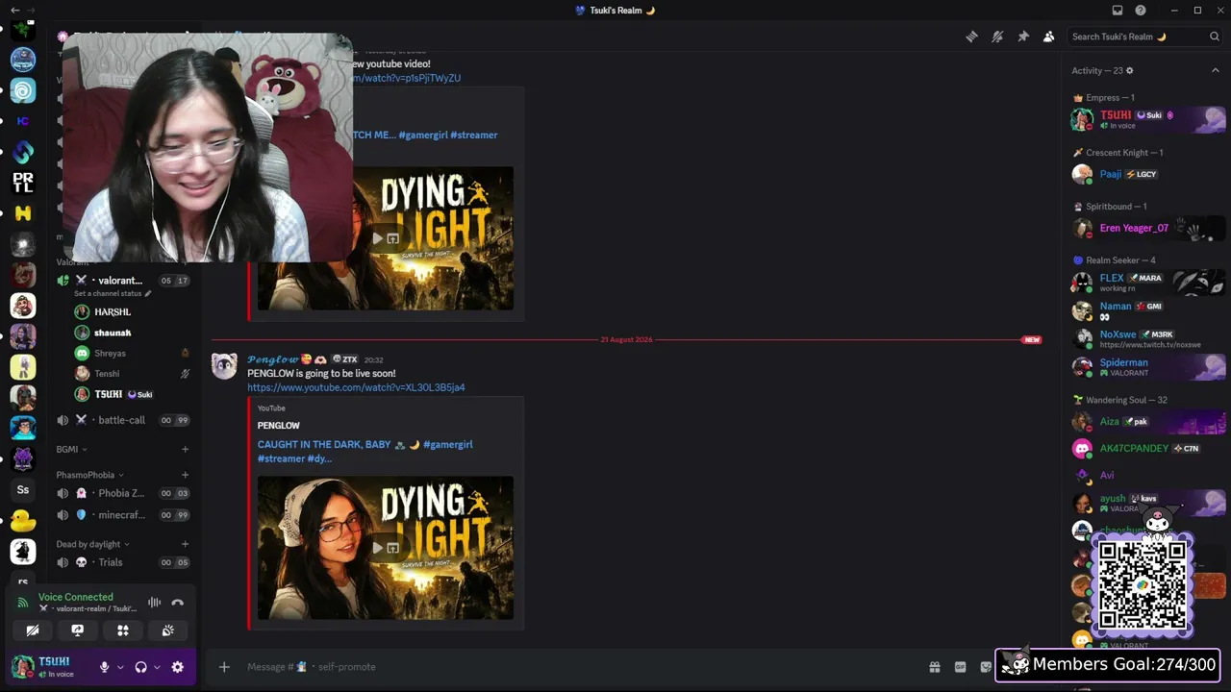Open User Settings gear
Viewport: 1231px width, 692px height.
coord(178,667)
